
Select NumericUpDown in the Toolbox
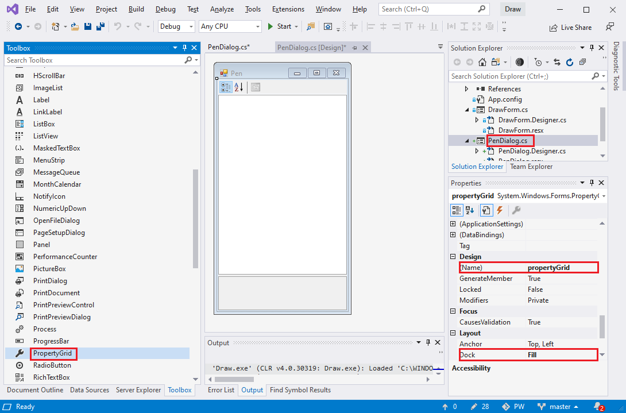(60, 208)
